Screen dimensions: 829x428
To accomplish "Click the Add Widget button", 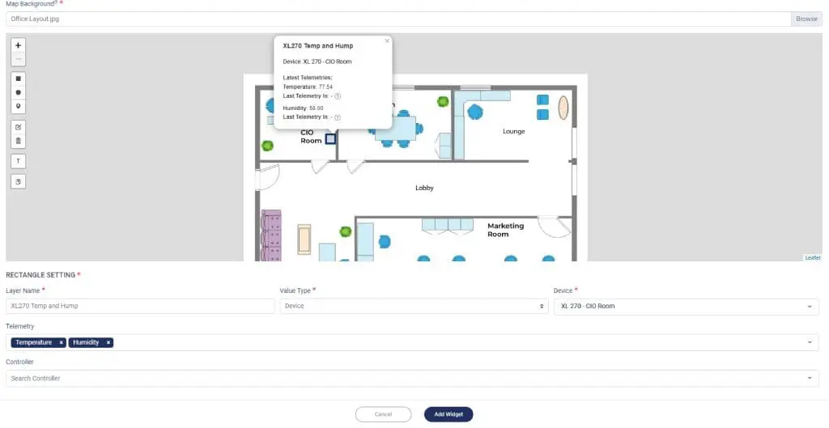I will click(449, 414).
